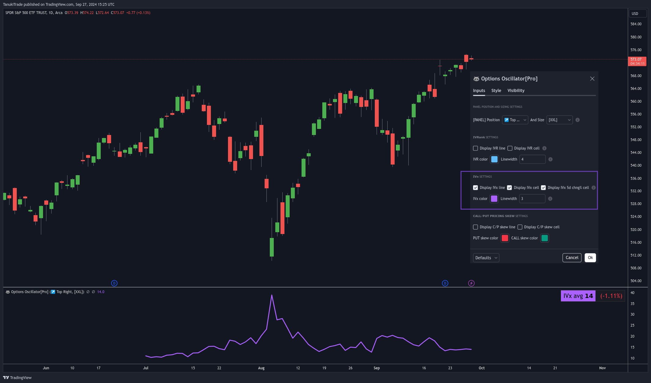The width and height of the screenshot is (651, 383).
Task: Click the Options Oscillator[Pro] legend name
Action: [30, 292]
